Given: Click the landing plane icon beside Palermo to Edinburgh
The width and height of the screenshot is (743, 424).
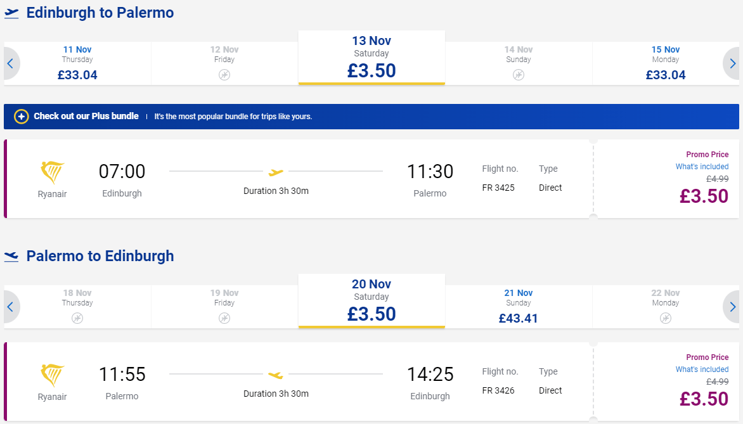Looking at the screenshot, I should pyautogui.click(x=11, y=257).
